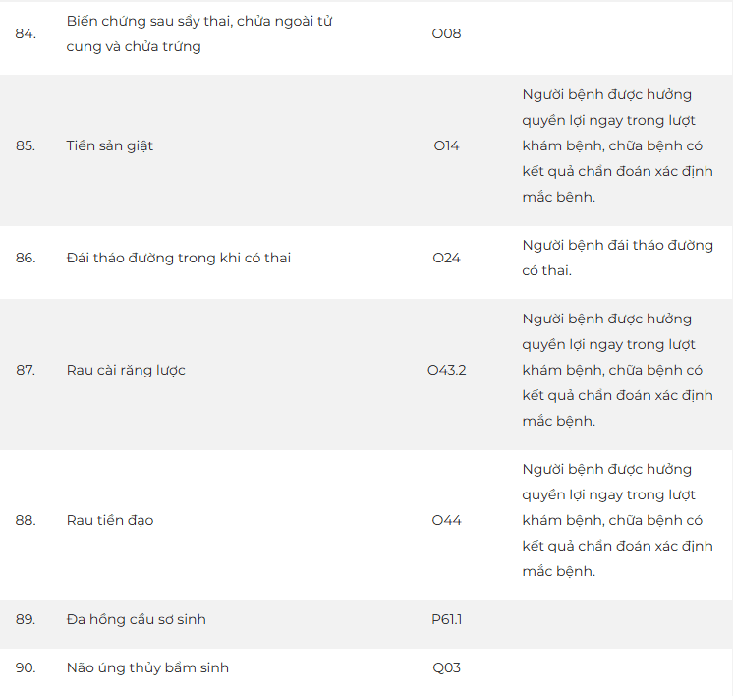Select the code P61.1
734x696 pixels.
point(446,619)
